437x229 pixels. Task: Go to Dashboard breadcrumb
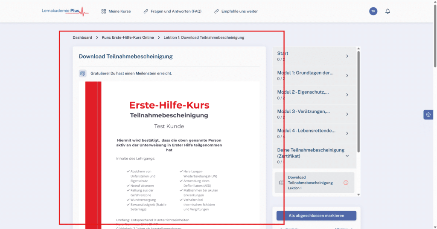tap(82, 37)
